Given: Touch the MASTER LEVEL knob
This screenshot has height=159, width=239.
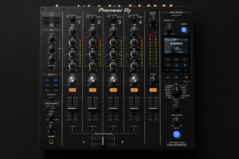Looking at the screenshot, I should pyautogui.click(x=153, y=20).
